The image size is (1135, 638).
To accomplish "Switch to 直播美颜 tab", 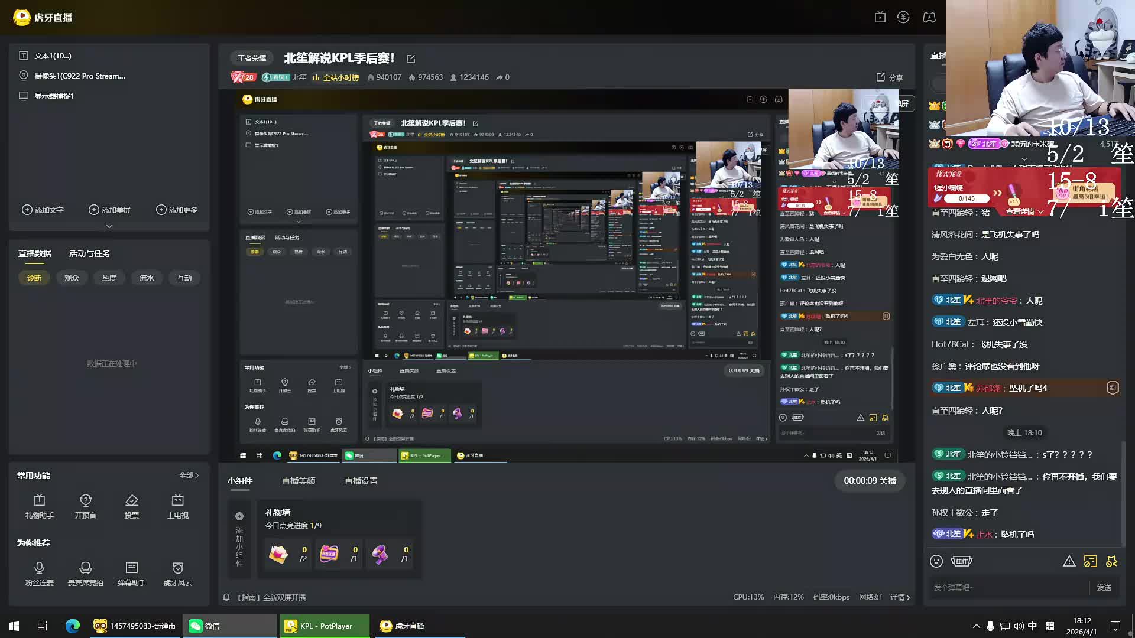I will coord(298,481).
